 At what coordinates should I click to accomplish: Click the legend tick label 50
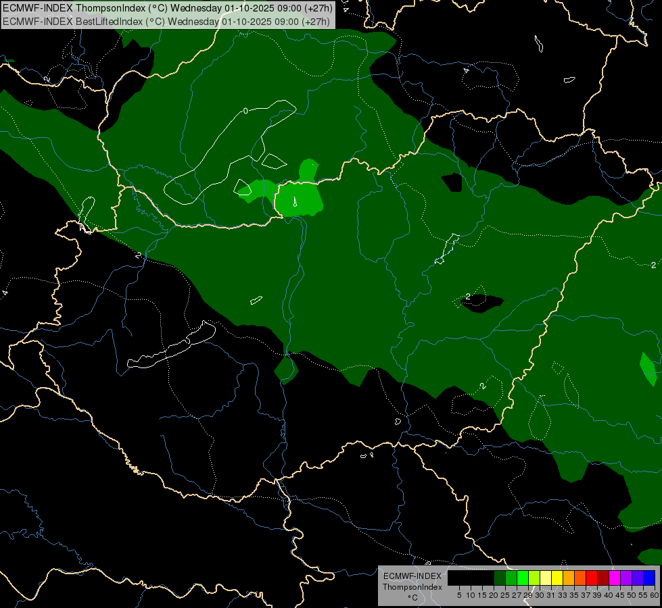(632, 595)
